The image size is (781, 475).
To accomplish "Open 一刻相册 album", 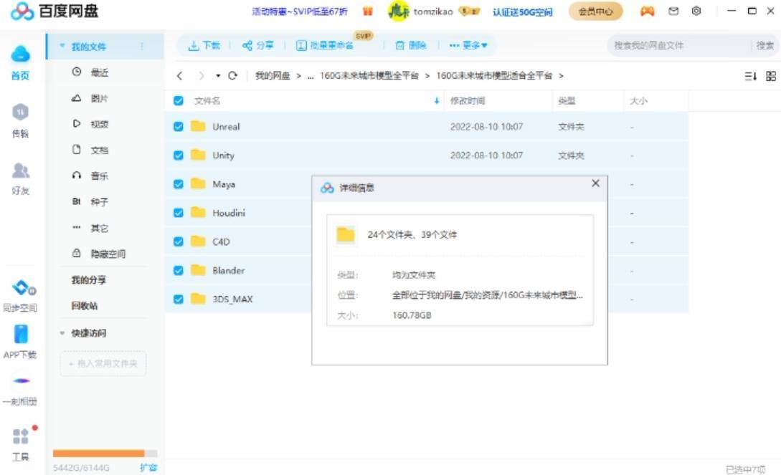I will tap(20, 390).
